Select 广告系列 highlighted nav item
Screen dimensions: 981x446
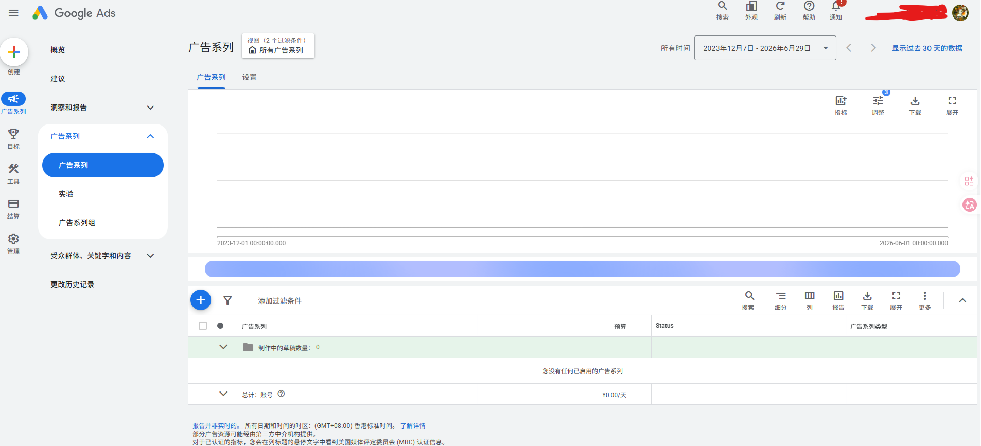103,165
